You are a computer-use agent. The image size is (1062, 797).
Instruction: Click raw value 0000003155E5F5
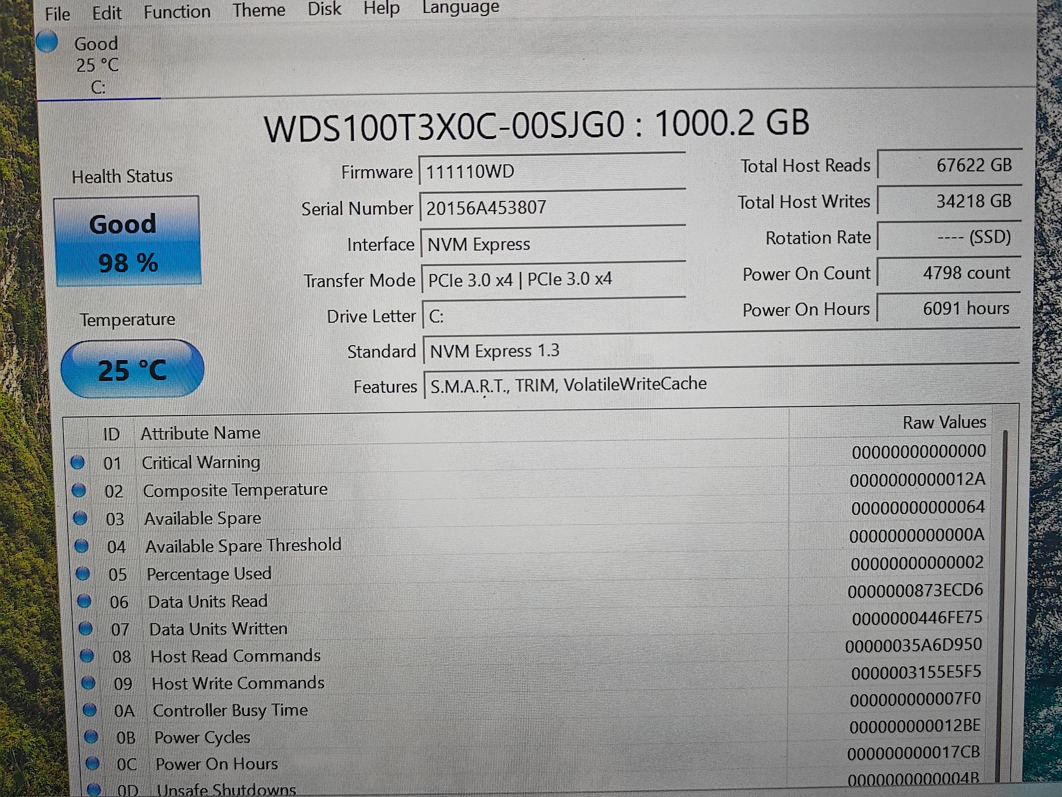pyautogui.click(x=916, y=672)
